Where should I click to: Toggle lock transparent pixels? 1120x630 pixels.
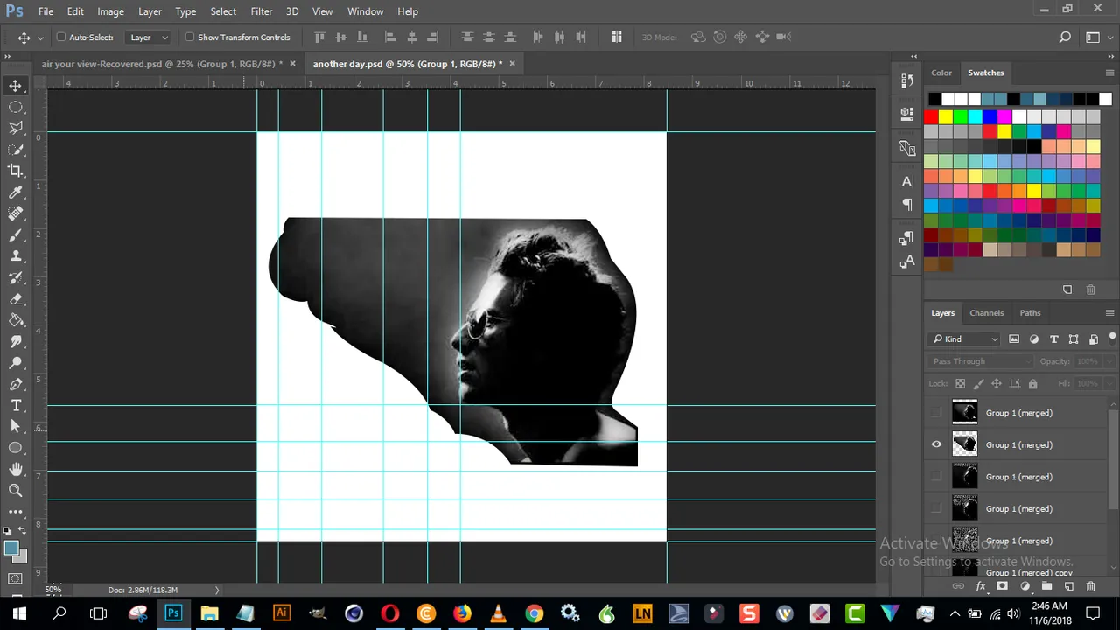point(960,383)
